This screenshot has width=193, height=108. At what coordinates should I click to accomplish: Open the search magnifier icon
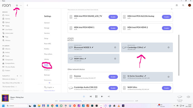[183, 5]
